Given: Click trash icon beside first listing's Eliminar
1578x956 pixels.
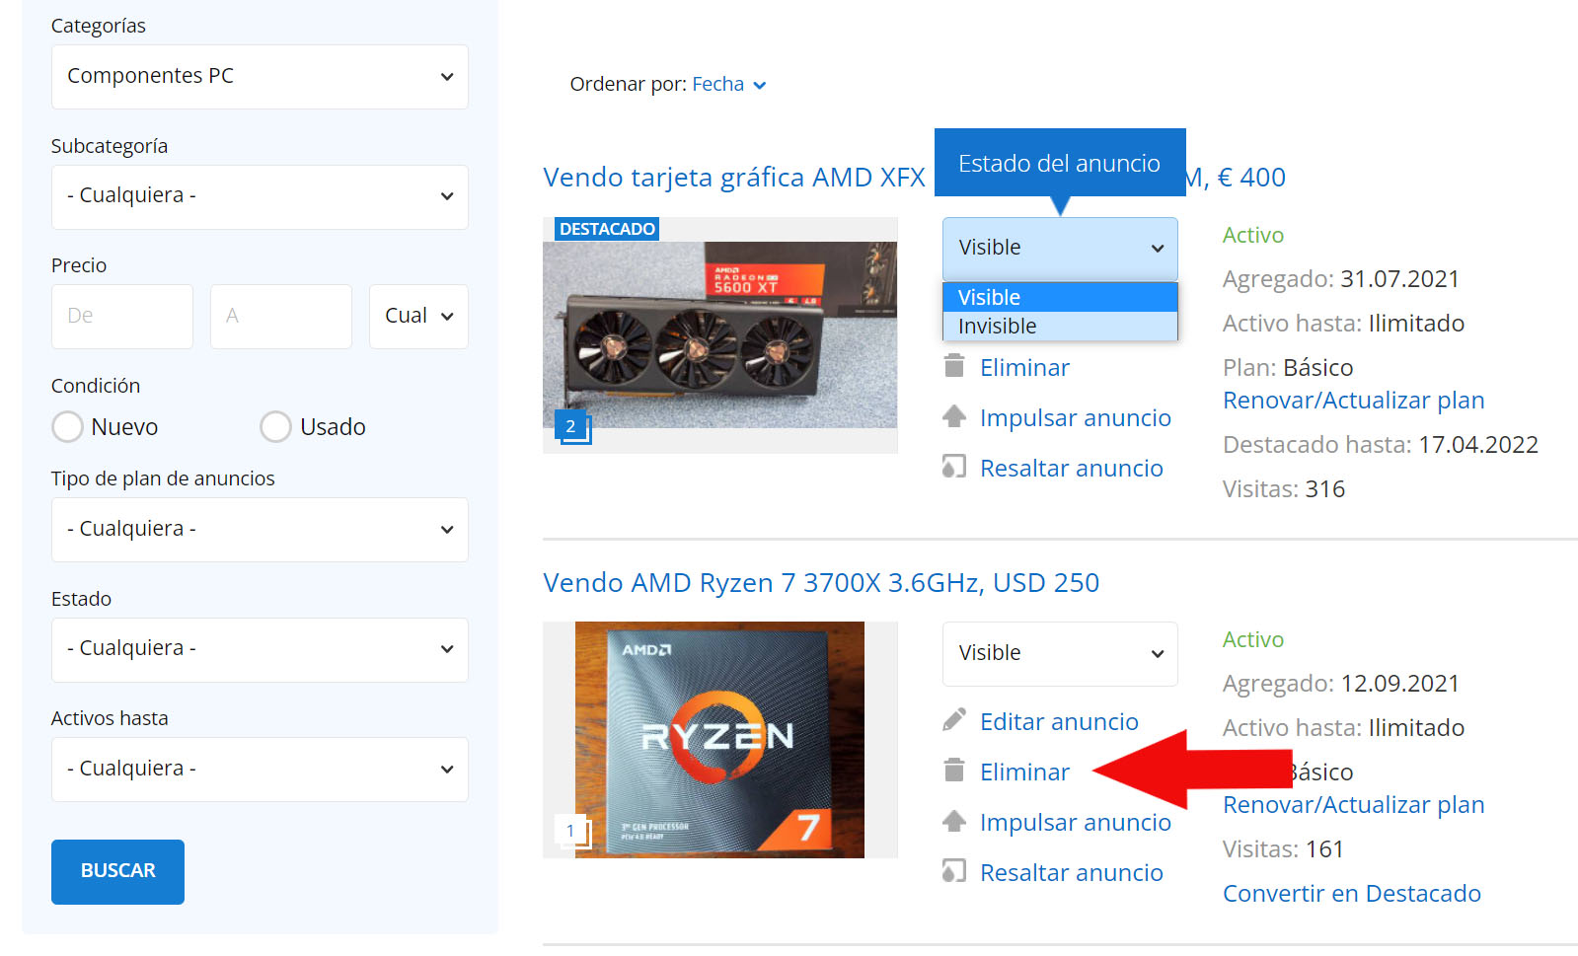Looking at the screenshot, I should pyautogui.click(x=953, y=366).
